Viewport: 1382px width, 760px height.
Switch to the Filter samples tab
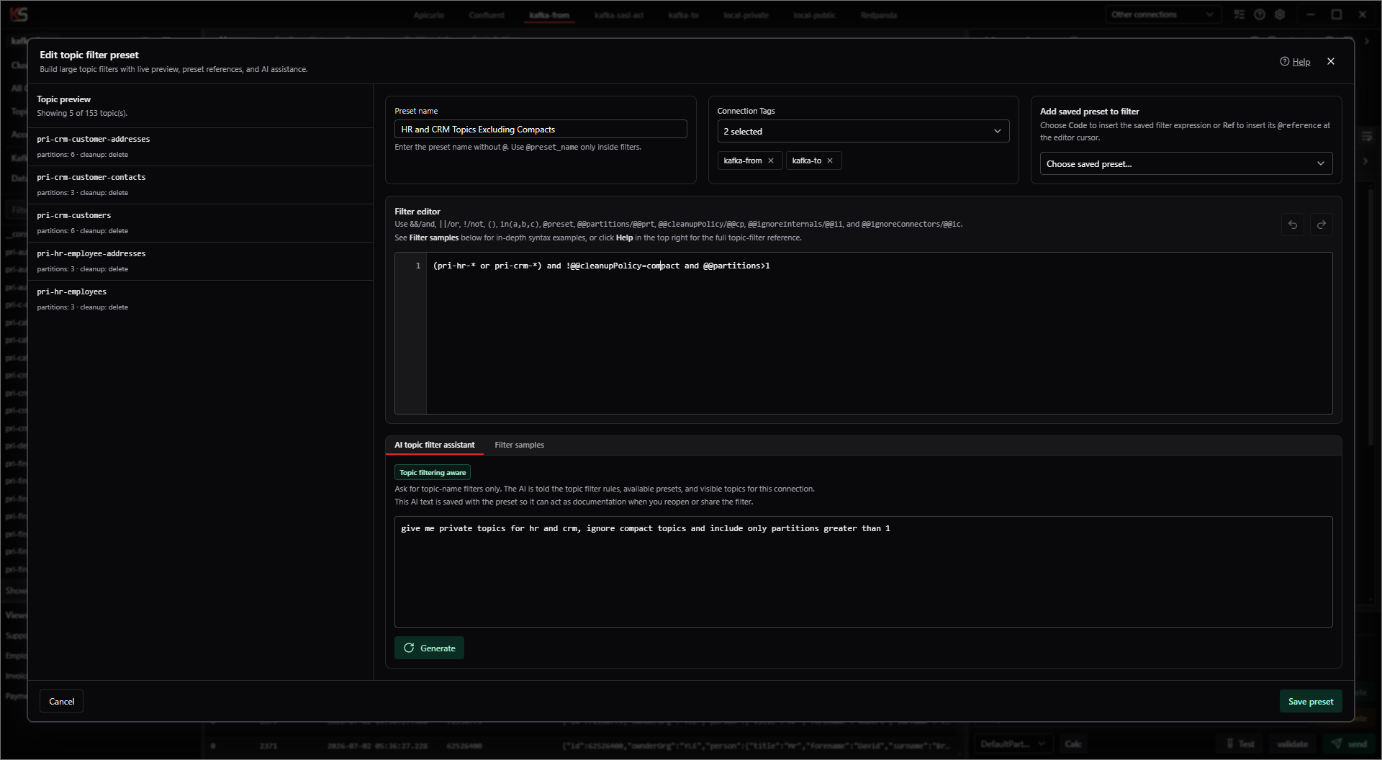click(519, 445)
